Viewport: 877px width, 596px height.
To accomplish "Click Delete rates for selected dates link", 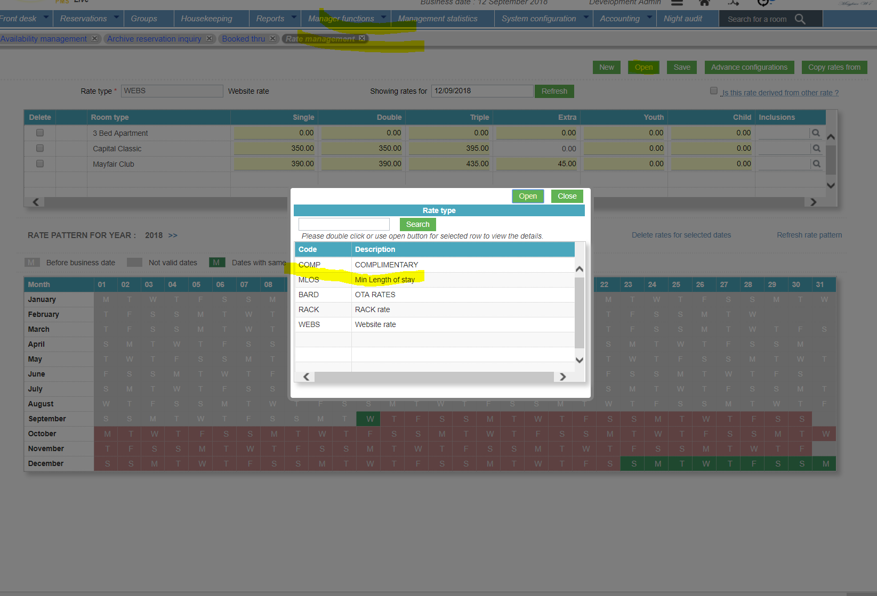I will (x=681, y=235).
